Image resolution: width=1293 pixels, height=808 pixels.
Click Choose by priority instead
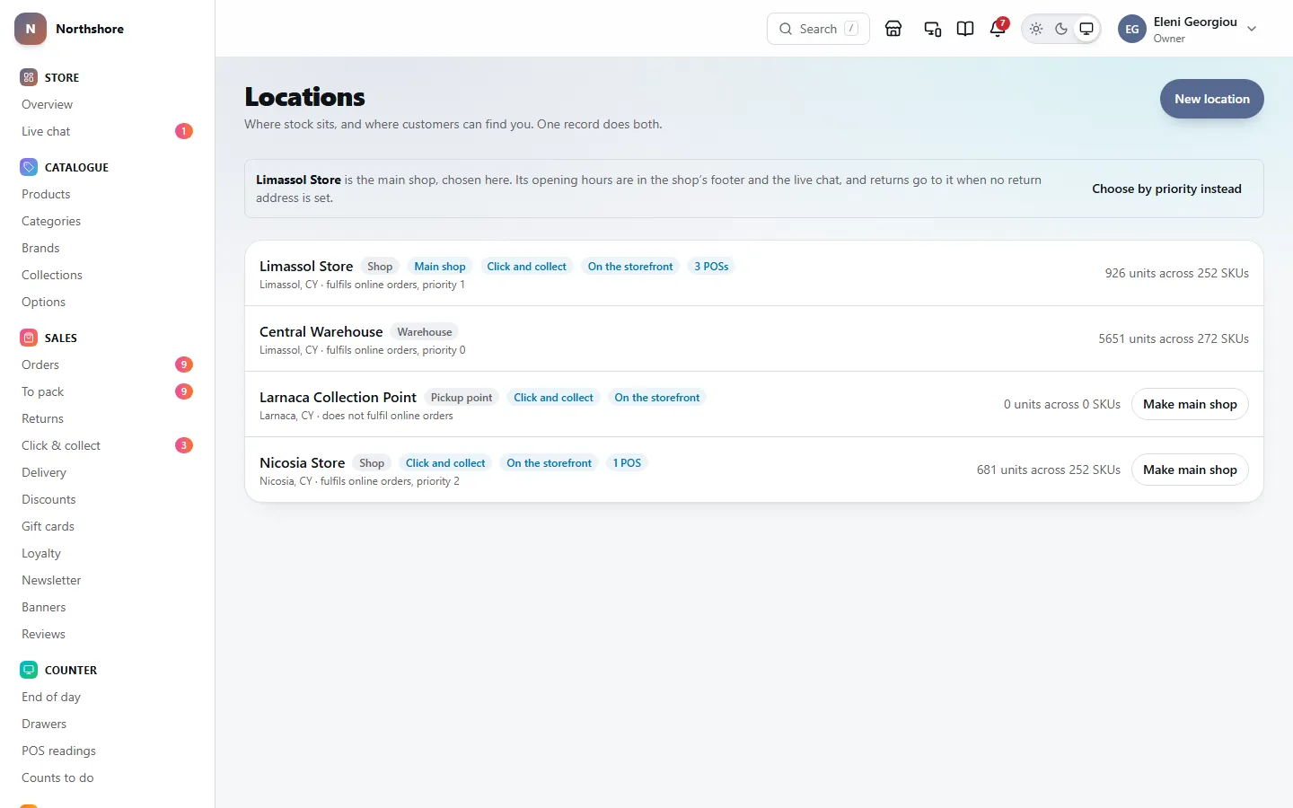[x=1166, y=189]
